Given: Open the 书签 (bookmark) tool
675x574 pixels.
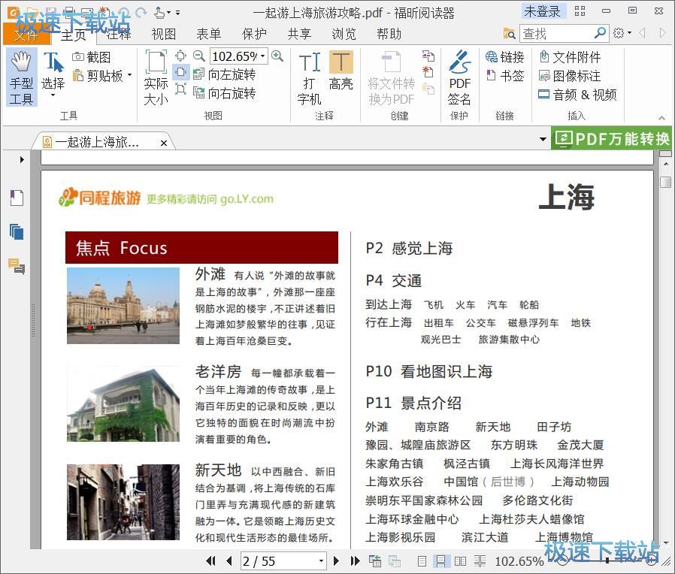Looking at the screenshot, I should tap(505, 71).
